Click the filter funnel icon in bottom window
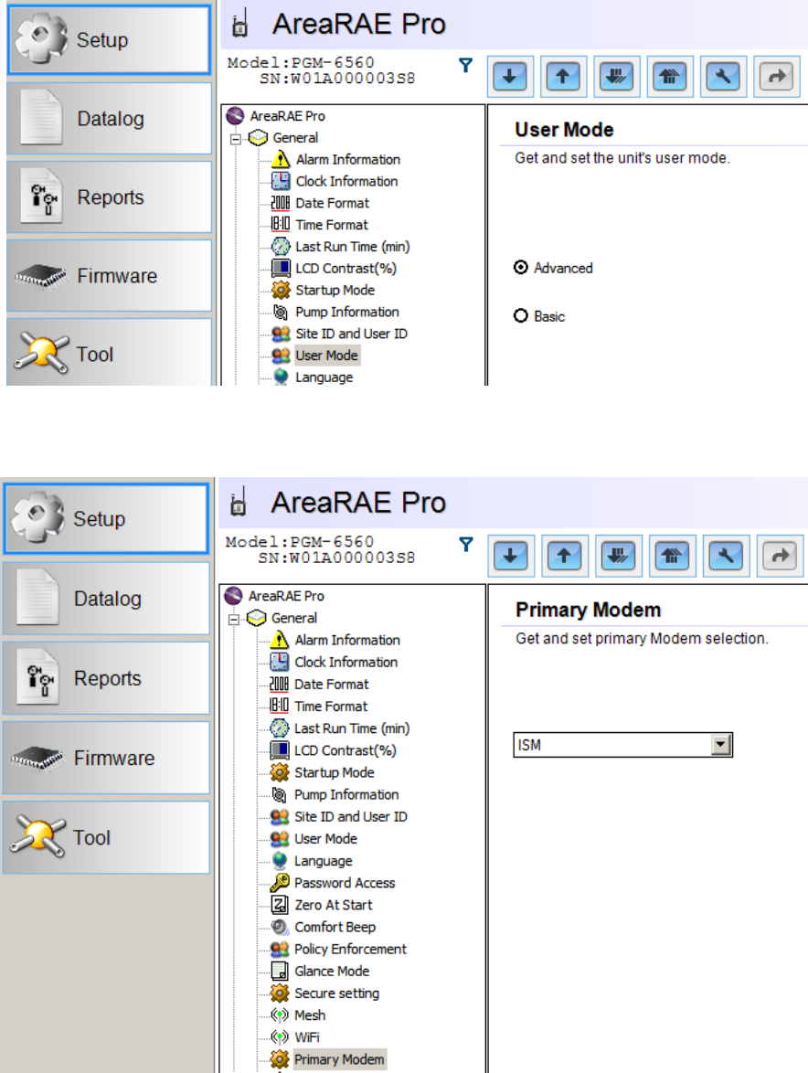The width and height of the screenshot is (808, 1073). coord(466,545)
